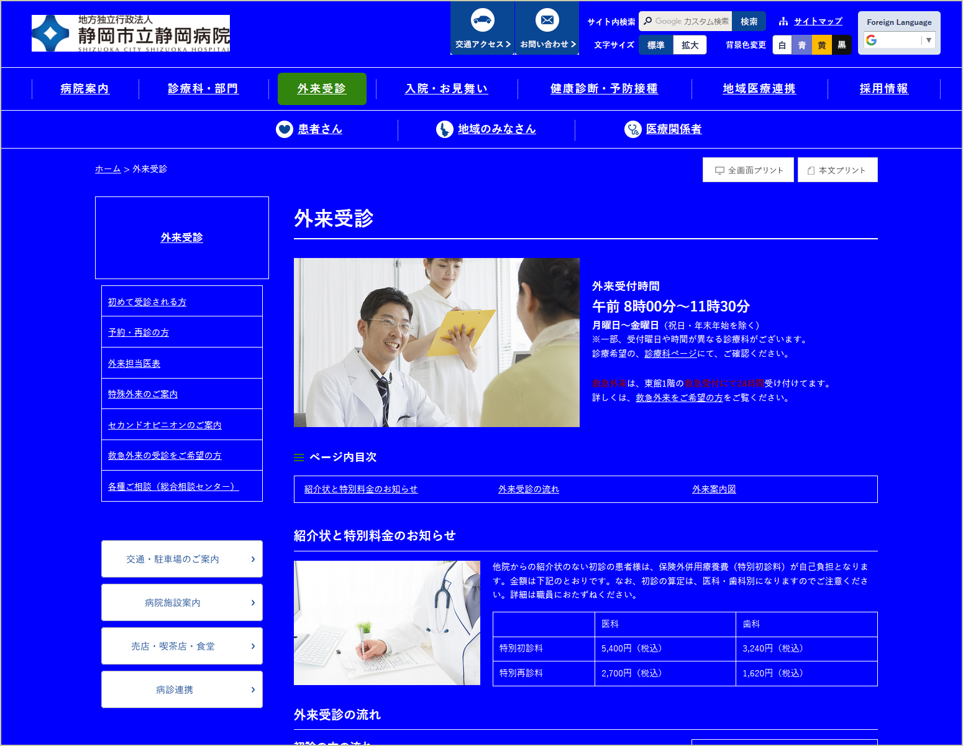
Task: Open the 病院案内 menu
Action: [x=85, y=88]
